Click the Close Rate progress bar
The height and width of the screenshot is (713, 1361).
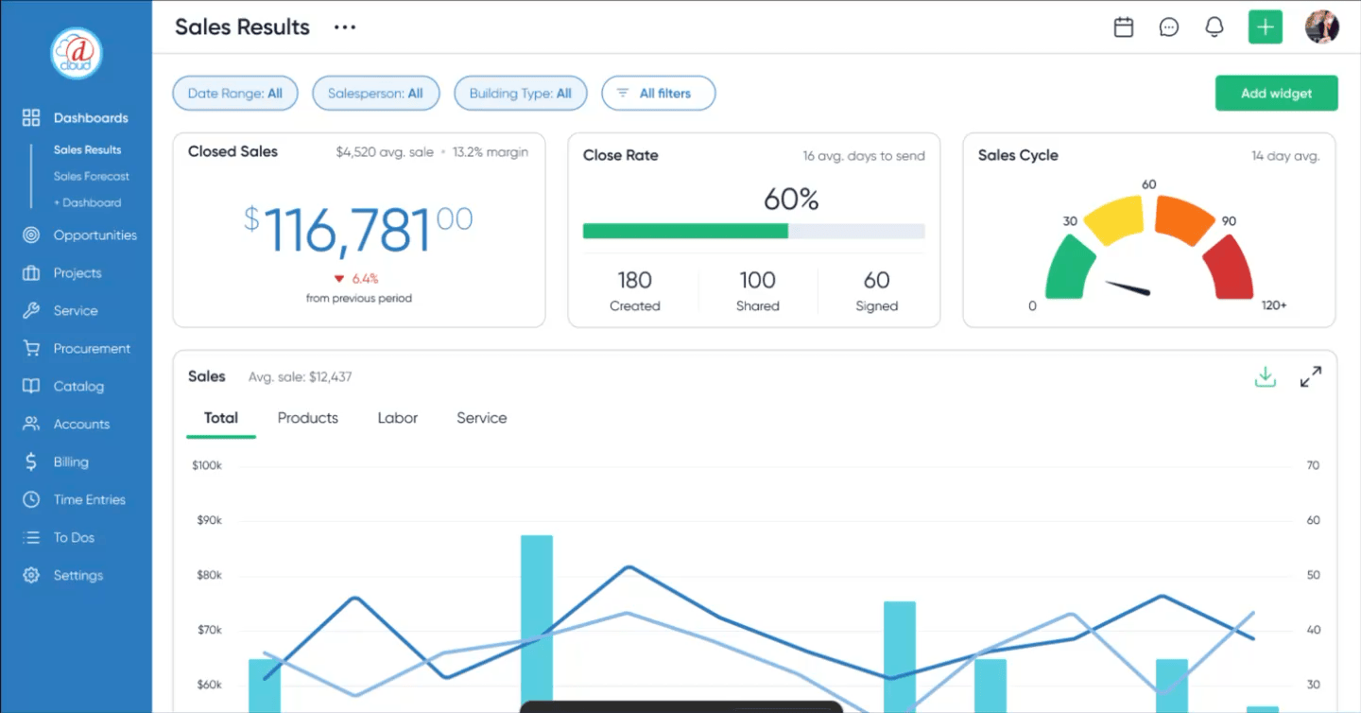753,231
